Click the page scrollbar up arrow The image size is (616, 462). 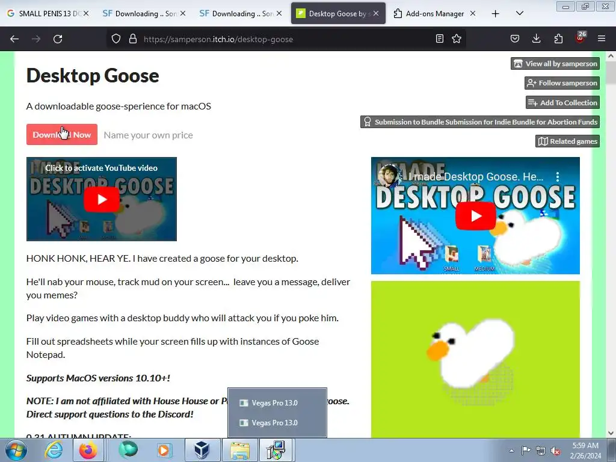pos(611,56)
